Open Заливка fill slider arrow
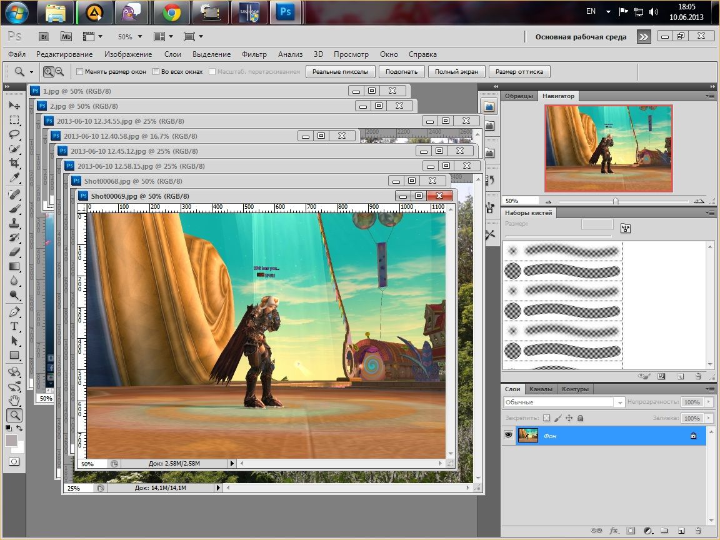The image size is (720, 540). click(x=709, y=418)
